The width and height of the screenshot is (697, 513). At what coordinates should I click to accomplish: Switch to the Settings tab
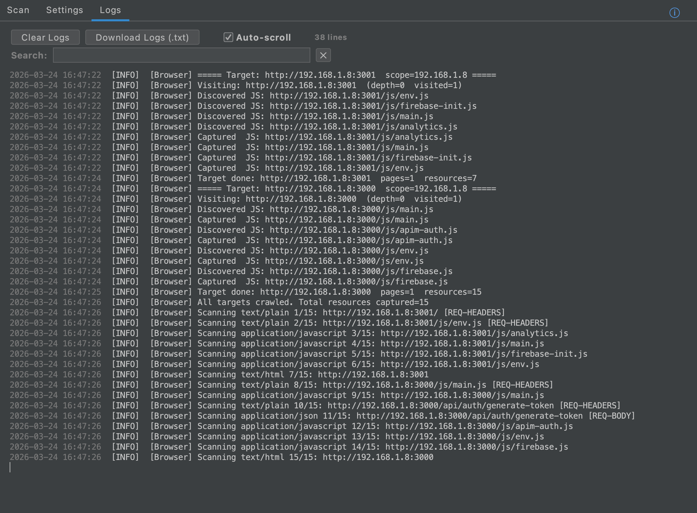(x=65, y=10)
